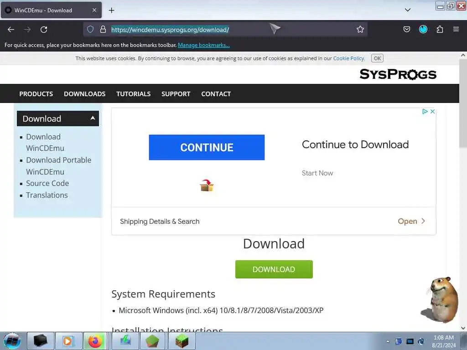Open the media player taskbar icon
467x350 pixels.
point(68,341)
